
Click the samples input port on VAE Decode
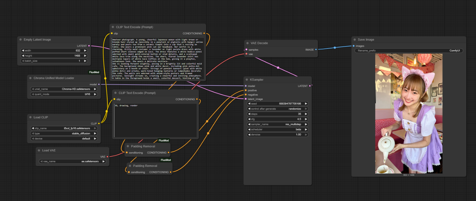246,50
